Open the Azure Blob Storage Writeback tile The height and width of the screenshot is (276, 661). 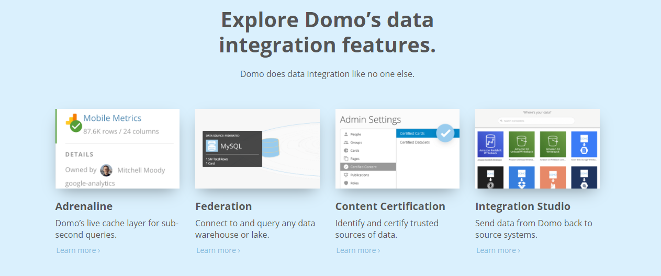(x=584, y=144)
